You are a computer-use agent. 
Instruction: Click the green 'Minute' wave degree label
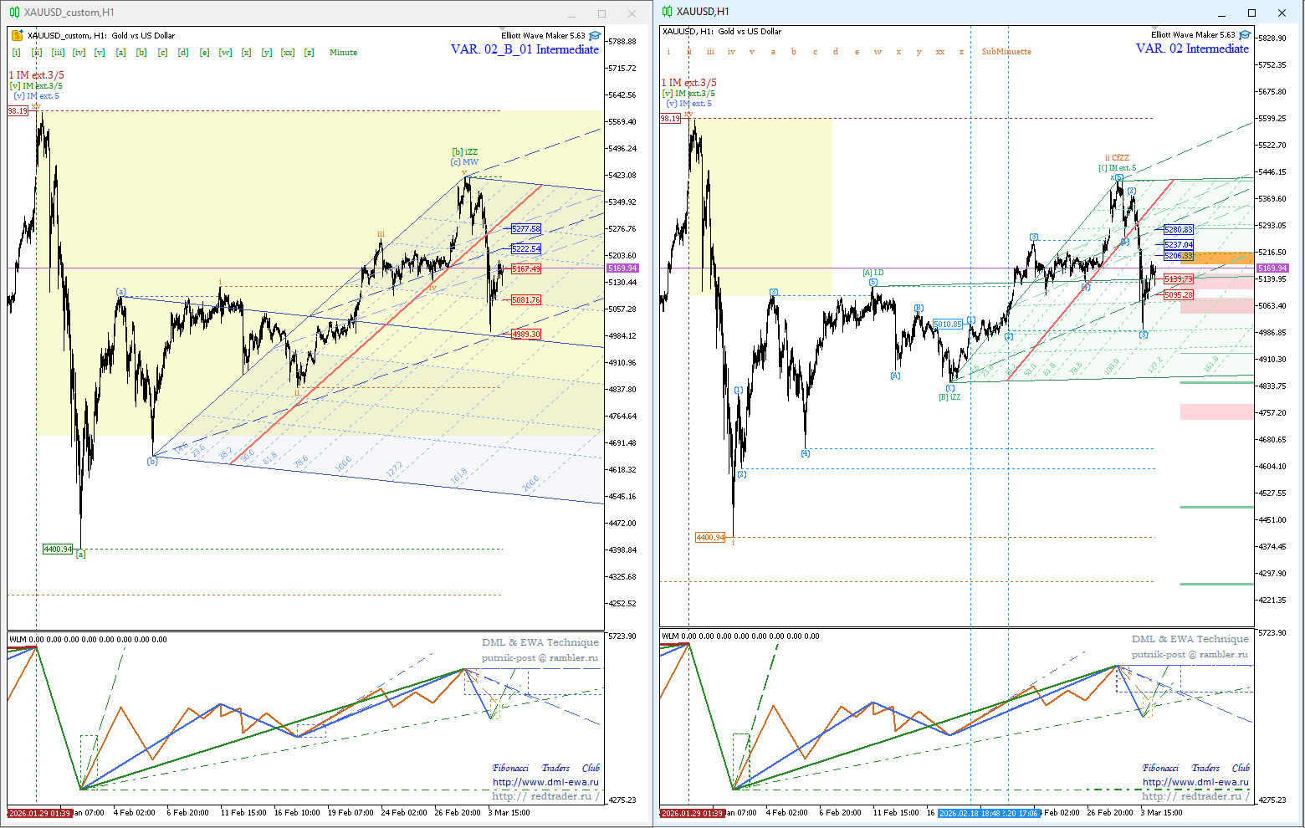click(x=343, y=53)
